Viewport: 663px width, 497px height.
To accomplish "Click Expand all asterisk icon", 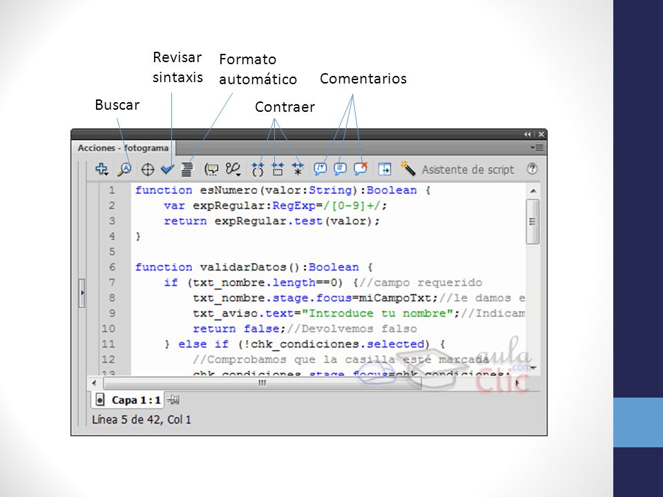I will pos(298,169).
